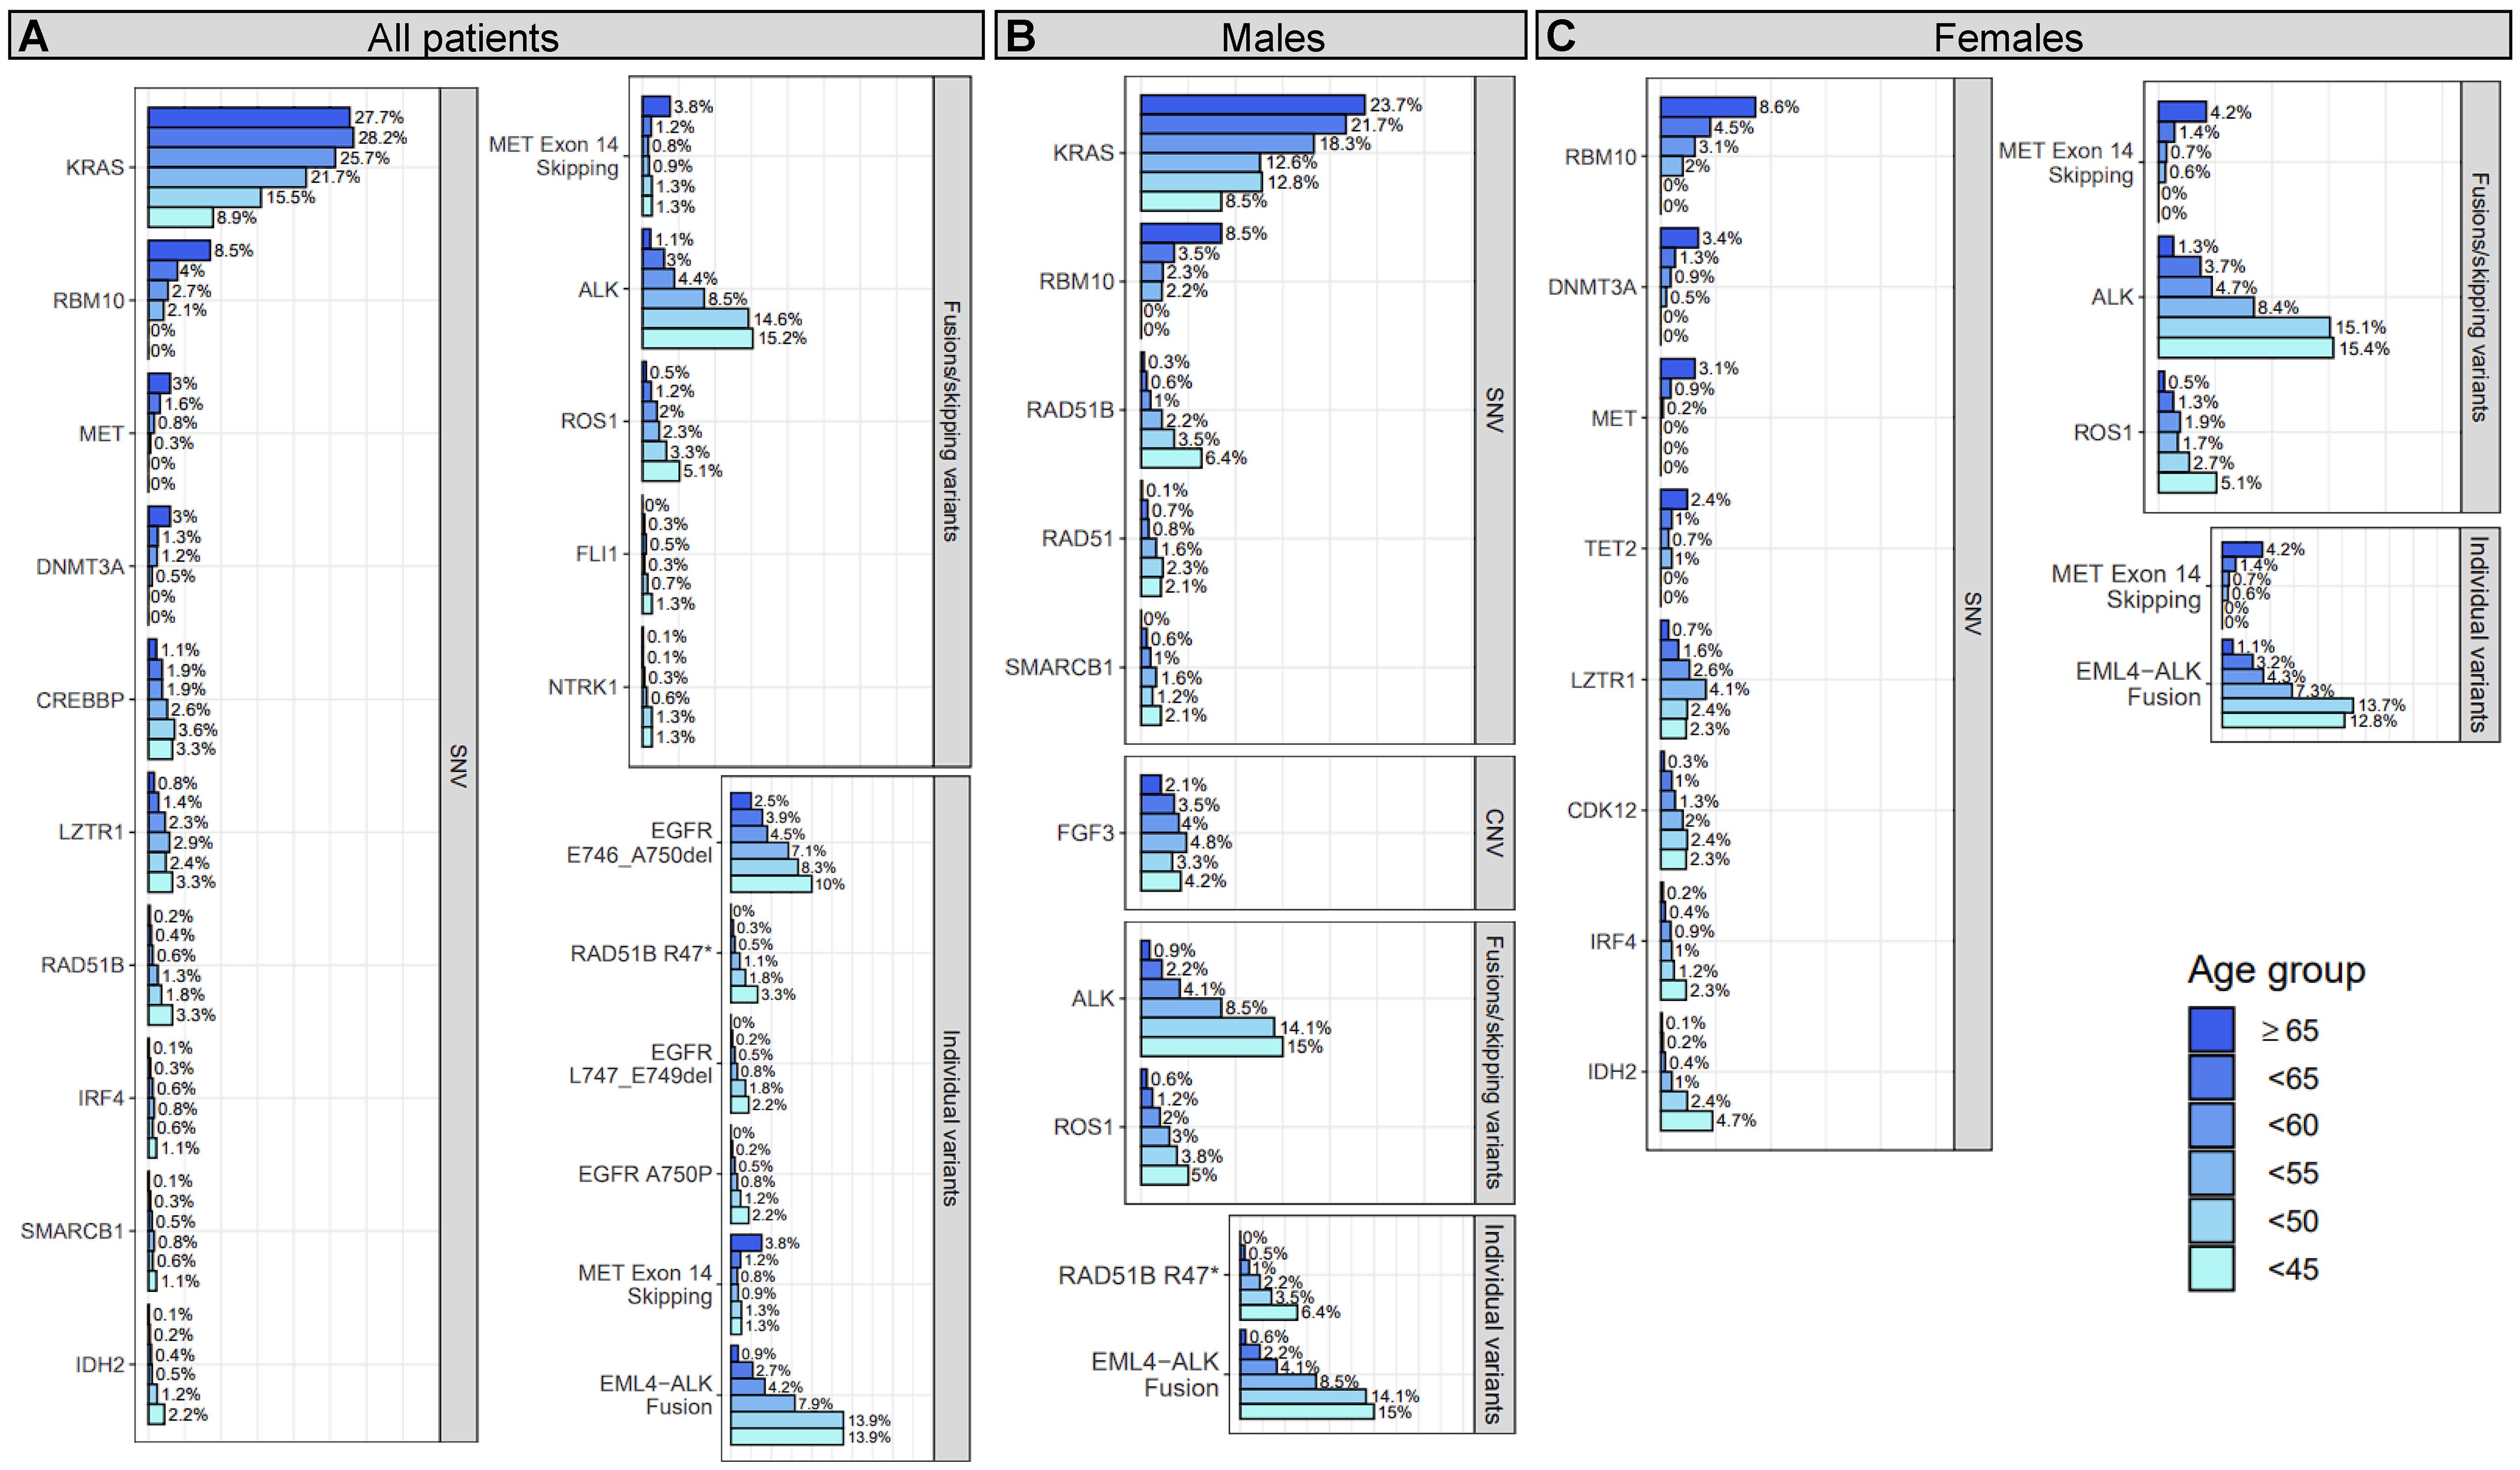
Task: Click 'Individual variants' strip in All patients
Action: pos(951,1118)
